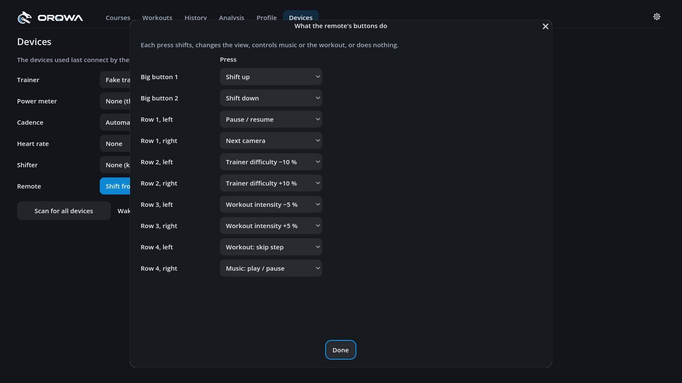The image size is (682, 383).
Task: Open the Heart rate device selector
Action: [x=115, y=143]
